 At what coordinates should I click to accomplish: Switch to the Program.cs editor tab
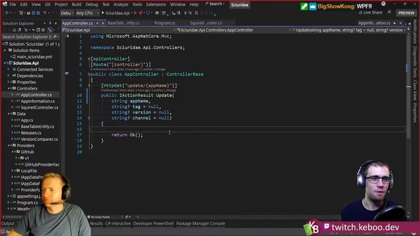coord(165,24)
